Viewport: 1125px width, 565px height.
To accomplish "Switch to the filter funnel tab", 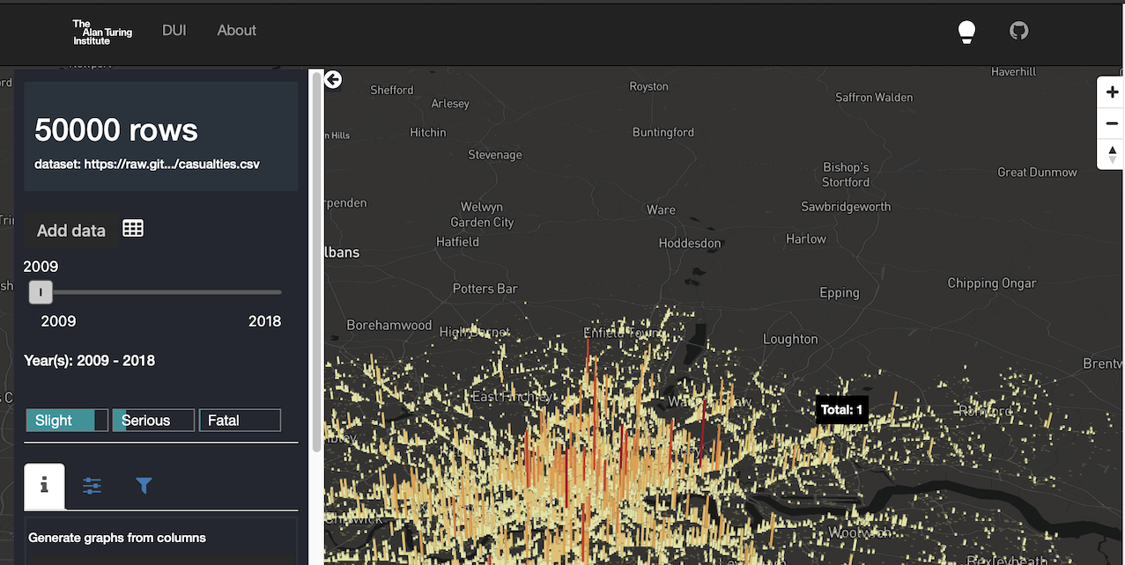I will click(144, 485).
